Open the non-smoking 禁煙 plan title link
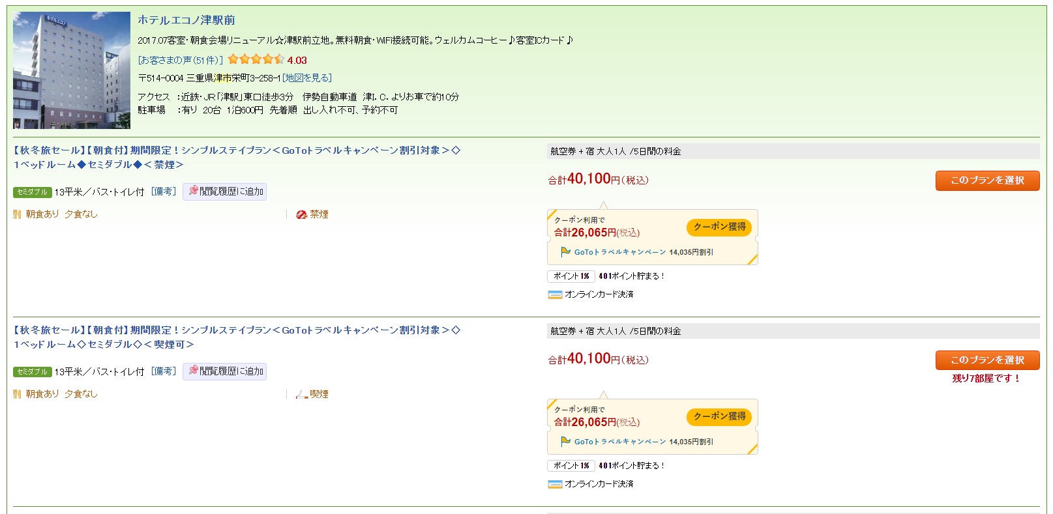Screen dimensions: 1053x514 tap(237, 157)
